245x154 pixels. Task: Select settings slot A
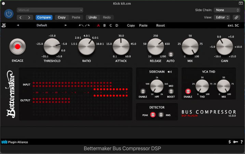click(98, 26)
